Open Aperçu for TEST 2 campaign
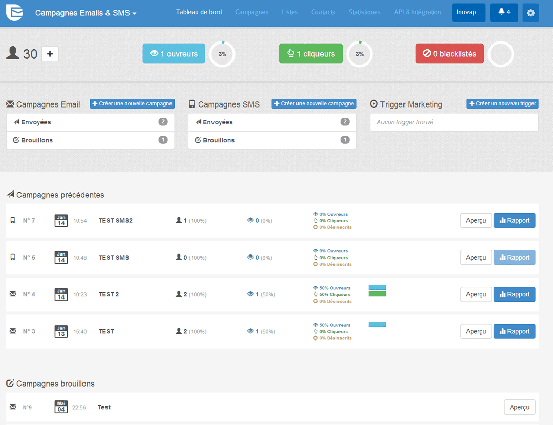This screenshot has width=553, height=425. (x=476, y=294)
